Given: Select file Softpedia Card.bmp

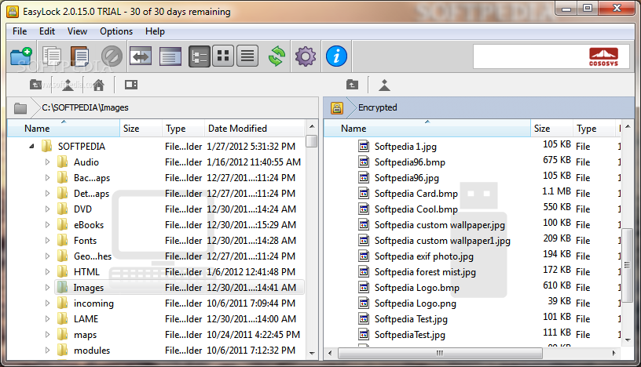Looking at the screenshot, I should (x=416, y=194).
